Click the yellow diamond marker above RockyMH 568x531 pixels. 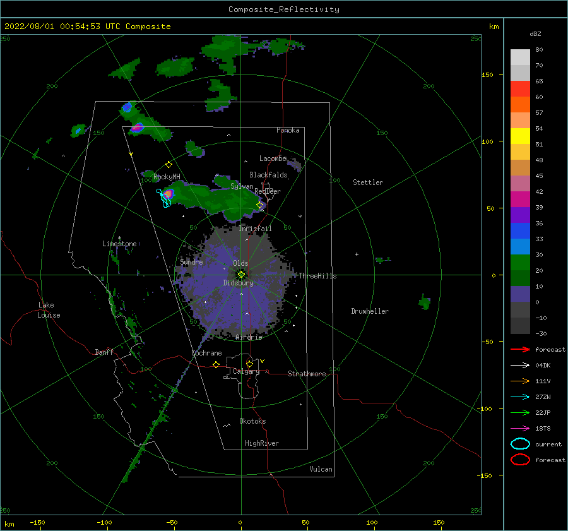[169, 164]
